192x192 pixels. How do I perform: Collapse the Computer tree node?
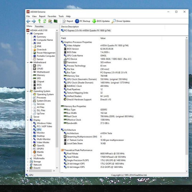(x=28, y=33)
